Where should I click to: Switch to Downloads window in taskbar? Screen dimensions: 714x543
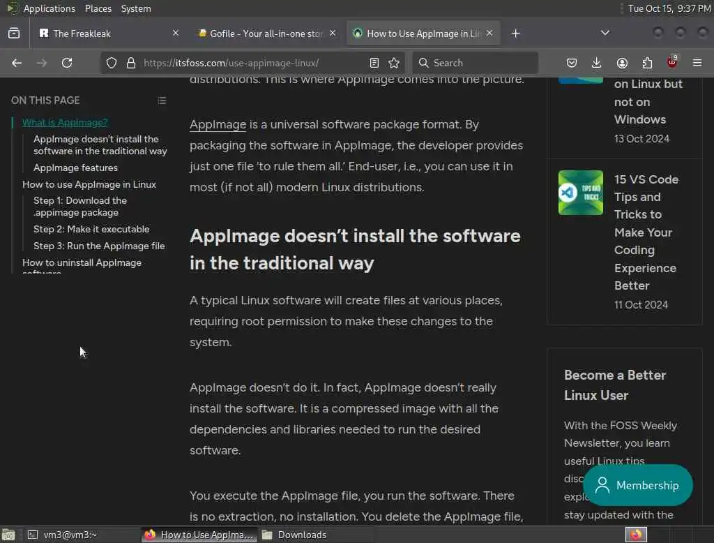(314, 535)
